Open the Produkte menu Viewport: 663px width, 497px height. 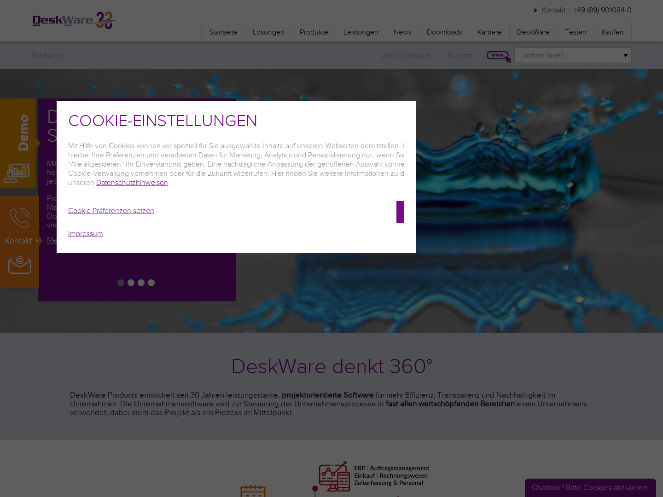(314, 32)
